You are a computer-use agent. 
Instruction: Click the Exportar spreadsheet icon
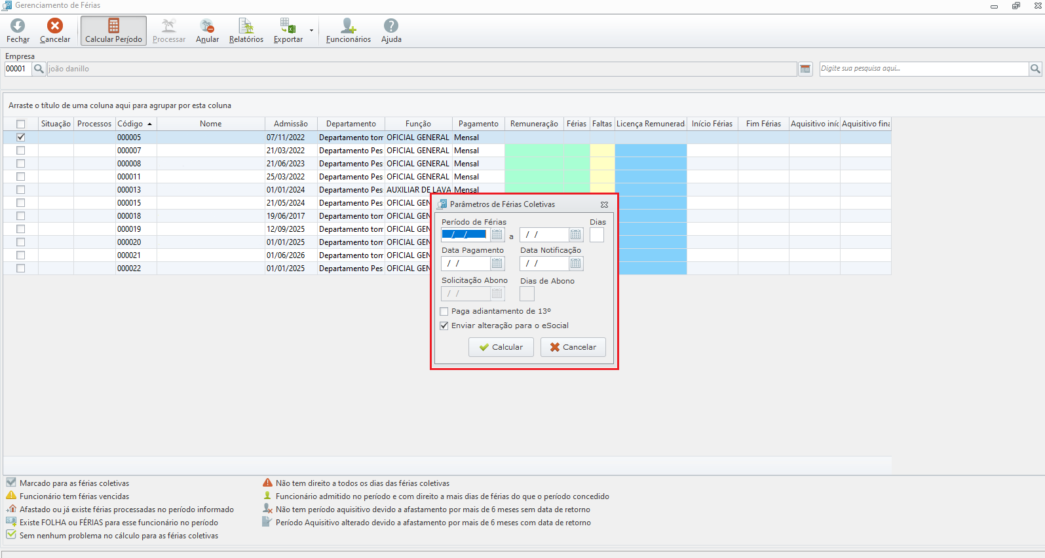tap(288, 26)
